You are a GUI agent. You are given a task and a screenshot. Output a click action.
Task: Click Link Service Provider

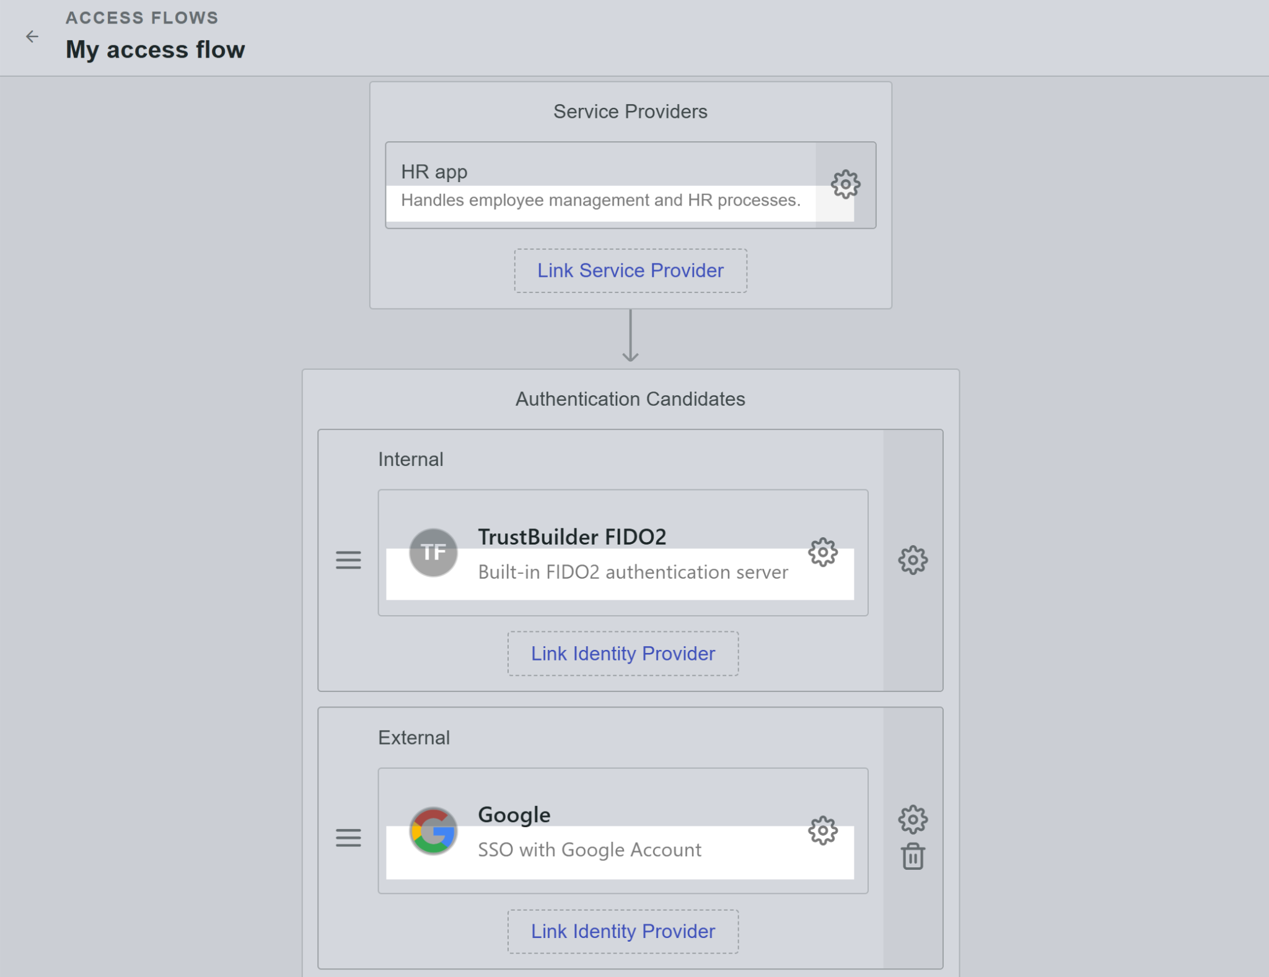(630, 270)
